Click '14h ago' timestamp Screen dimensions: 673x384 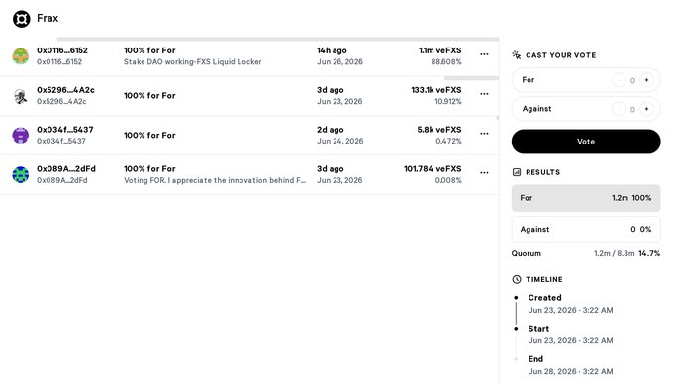pyautogui.click(x=332, y=50)
